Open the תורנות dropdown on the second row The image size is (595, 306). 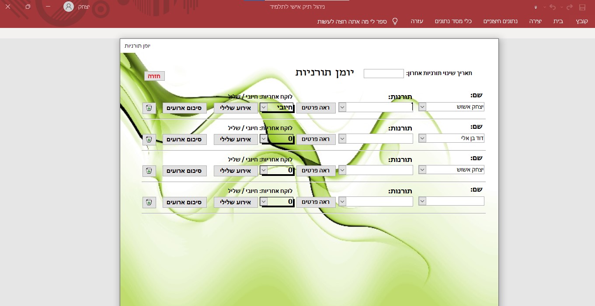(x=342, y=138)
